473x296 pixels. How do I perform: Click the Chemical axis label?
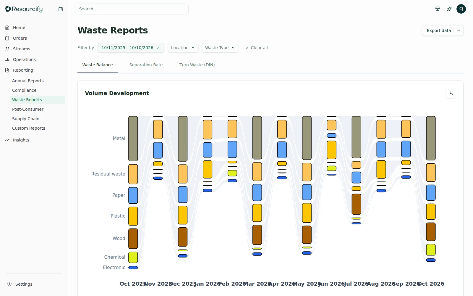(115, 257)
